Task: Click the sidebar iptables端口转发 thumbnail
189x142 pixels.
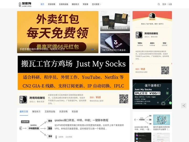Action: [143, 120]
